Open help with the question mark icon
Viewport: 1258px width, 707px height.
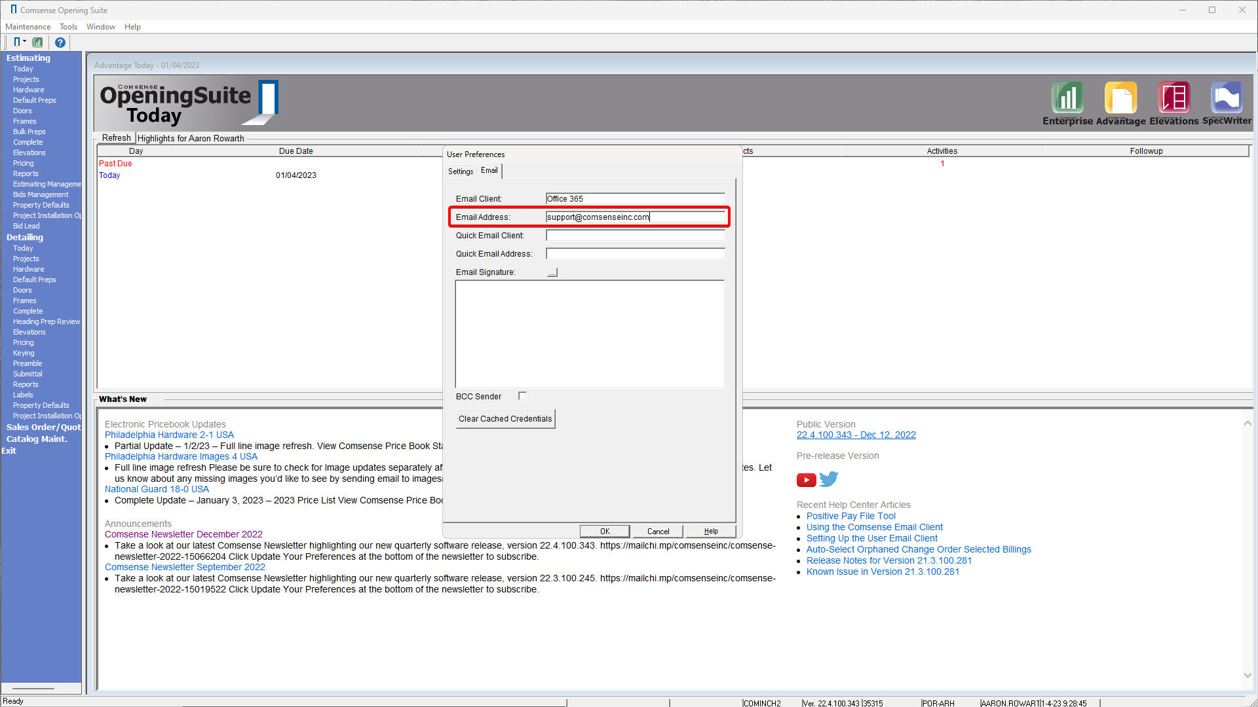[60, 42]
